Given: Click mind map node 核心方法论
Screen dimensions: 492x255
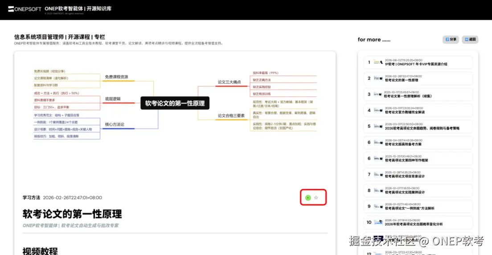Looking at the screenshot, I should tap(115, 124).
